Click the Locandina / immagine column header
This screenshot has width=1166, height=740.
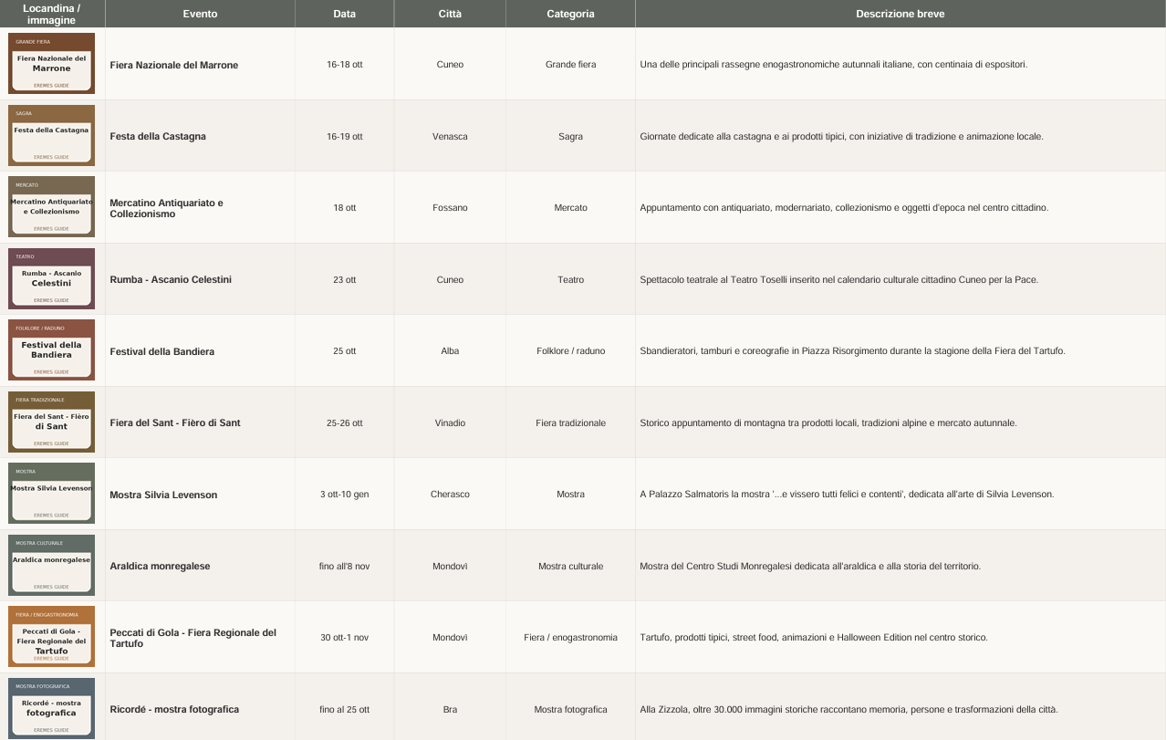coord(52,14)
